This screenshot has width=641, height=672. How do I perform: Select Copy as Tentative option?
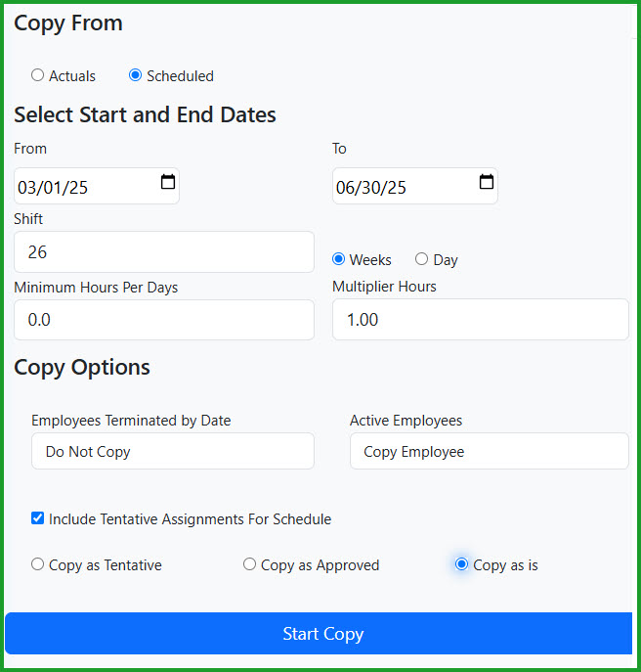pyautogui.click(x=38, y=564)
